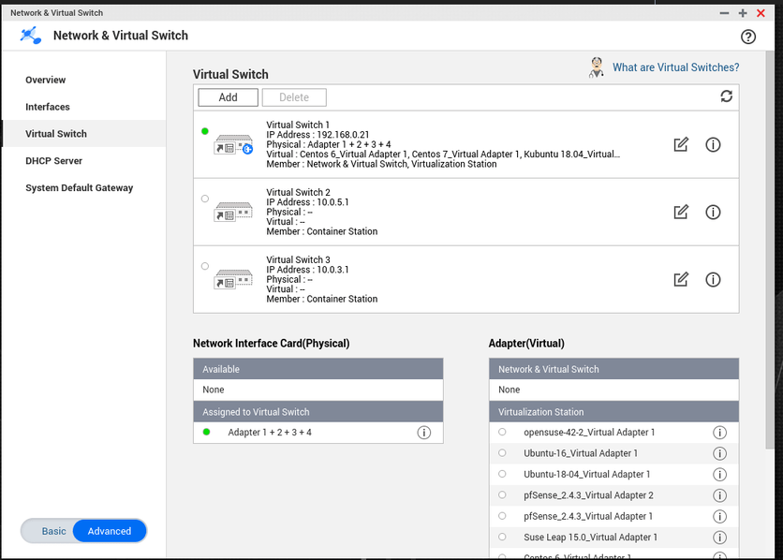Edit Virtual Switch 2 settings
The height and width of the screenshot is (560, 783).
coord(681,212)
